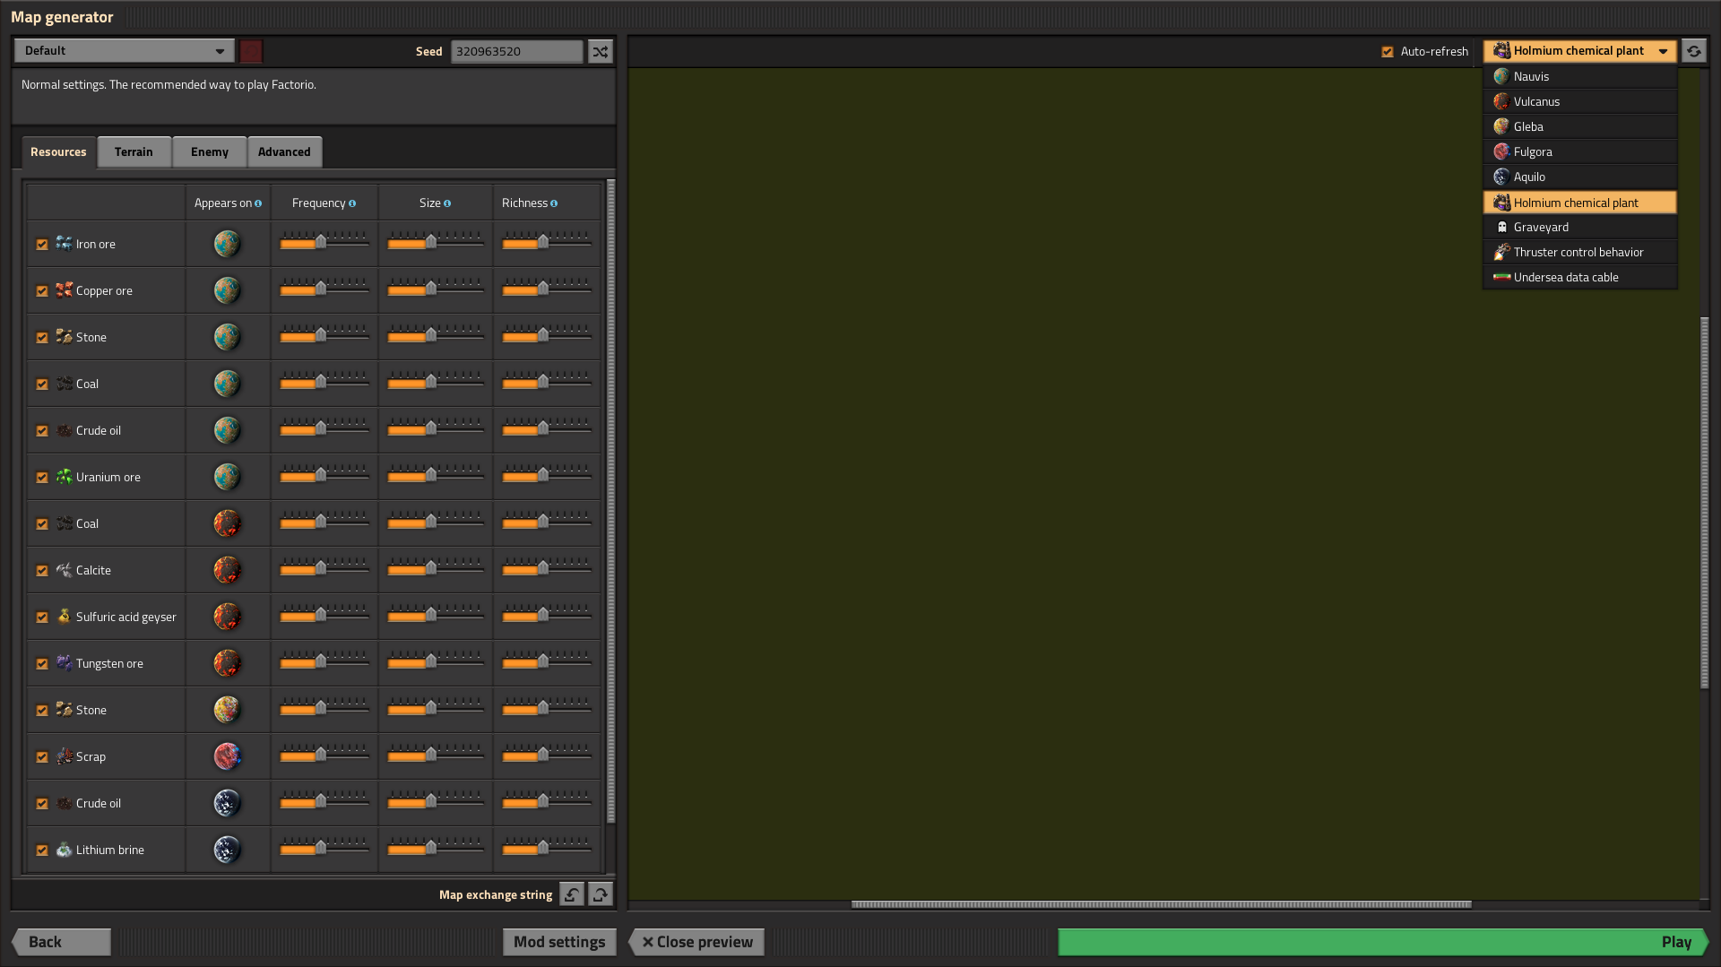Click the Copper ore resource icon
1721x967 pixels.
(x=64, y=290)
